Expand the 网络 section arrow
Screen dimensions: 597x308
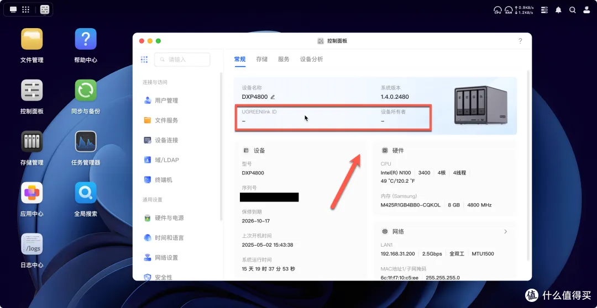(x=505, y=232)
